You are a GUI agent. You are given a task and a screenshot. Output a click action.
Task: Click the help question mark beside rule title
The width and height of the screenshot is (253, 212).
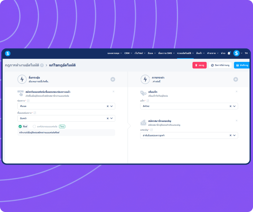[42, 65]
